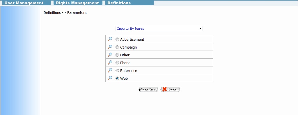
Task: Expand the Opportunity Source dropdown arrow
Action: coord(200,29)
